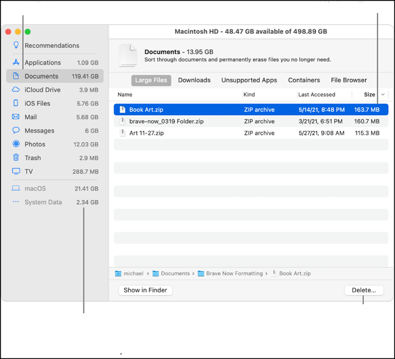395x359 pixels.
Task: Open the File Browser tab
Action: 349,80
